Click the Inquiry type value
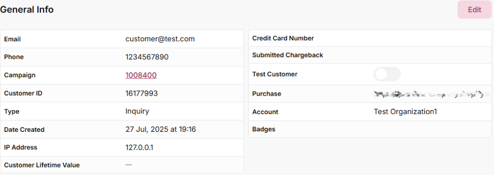494x175 pixels. tap(137, 111)
